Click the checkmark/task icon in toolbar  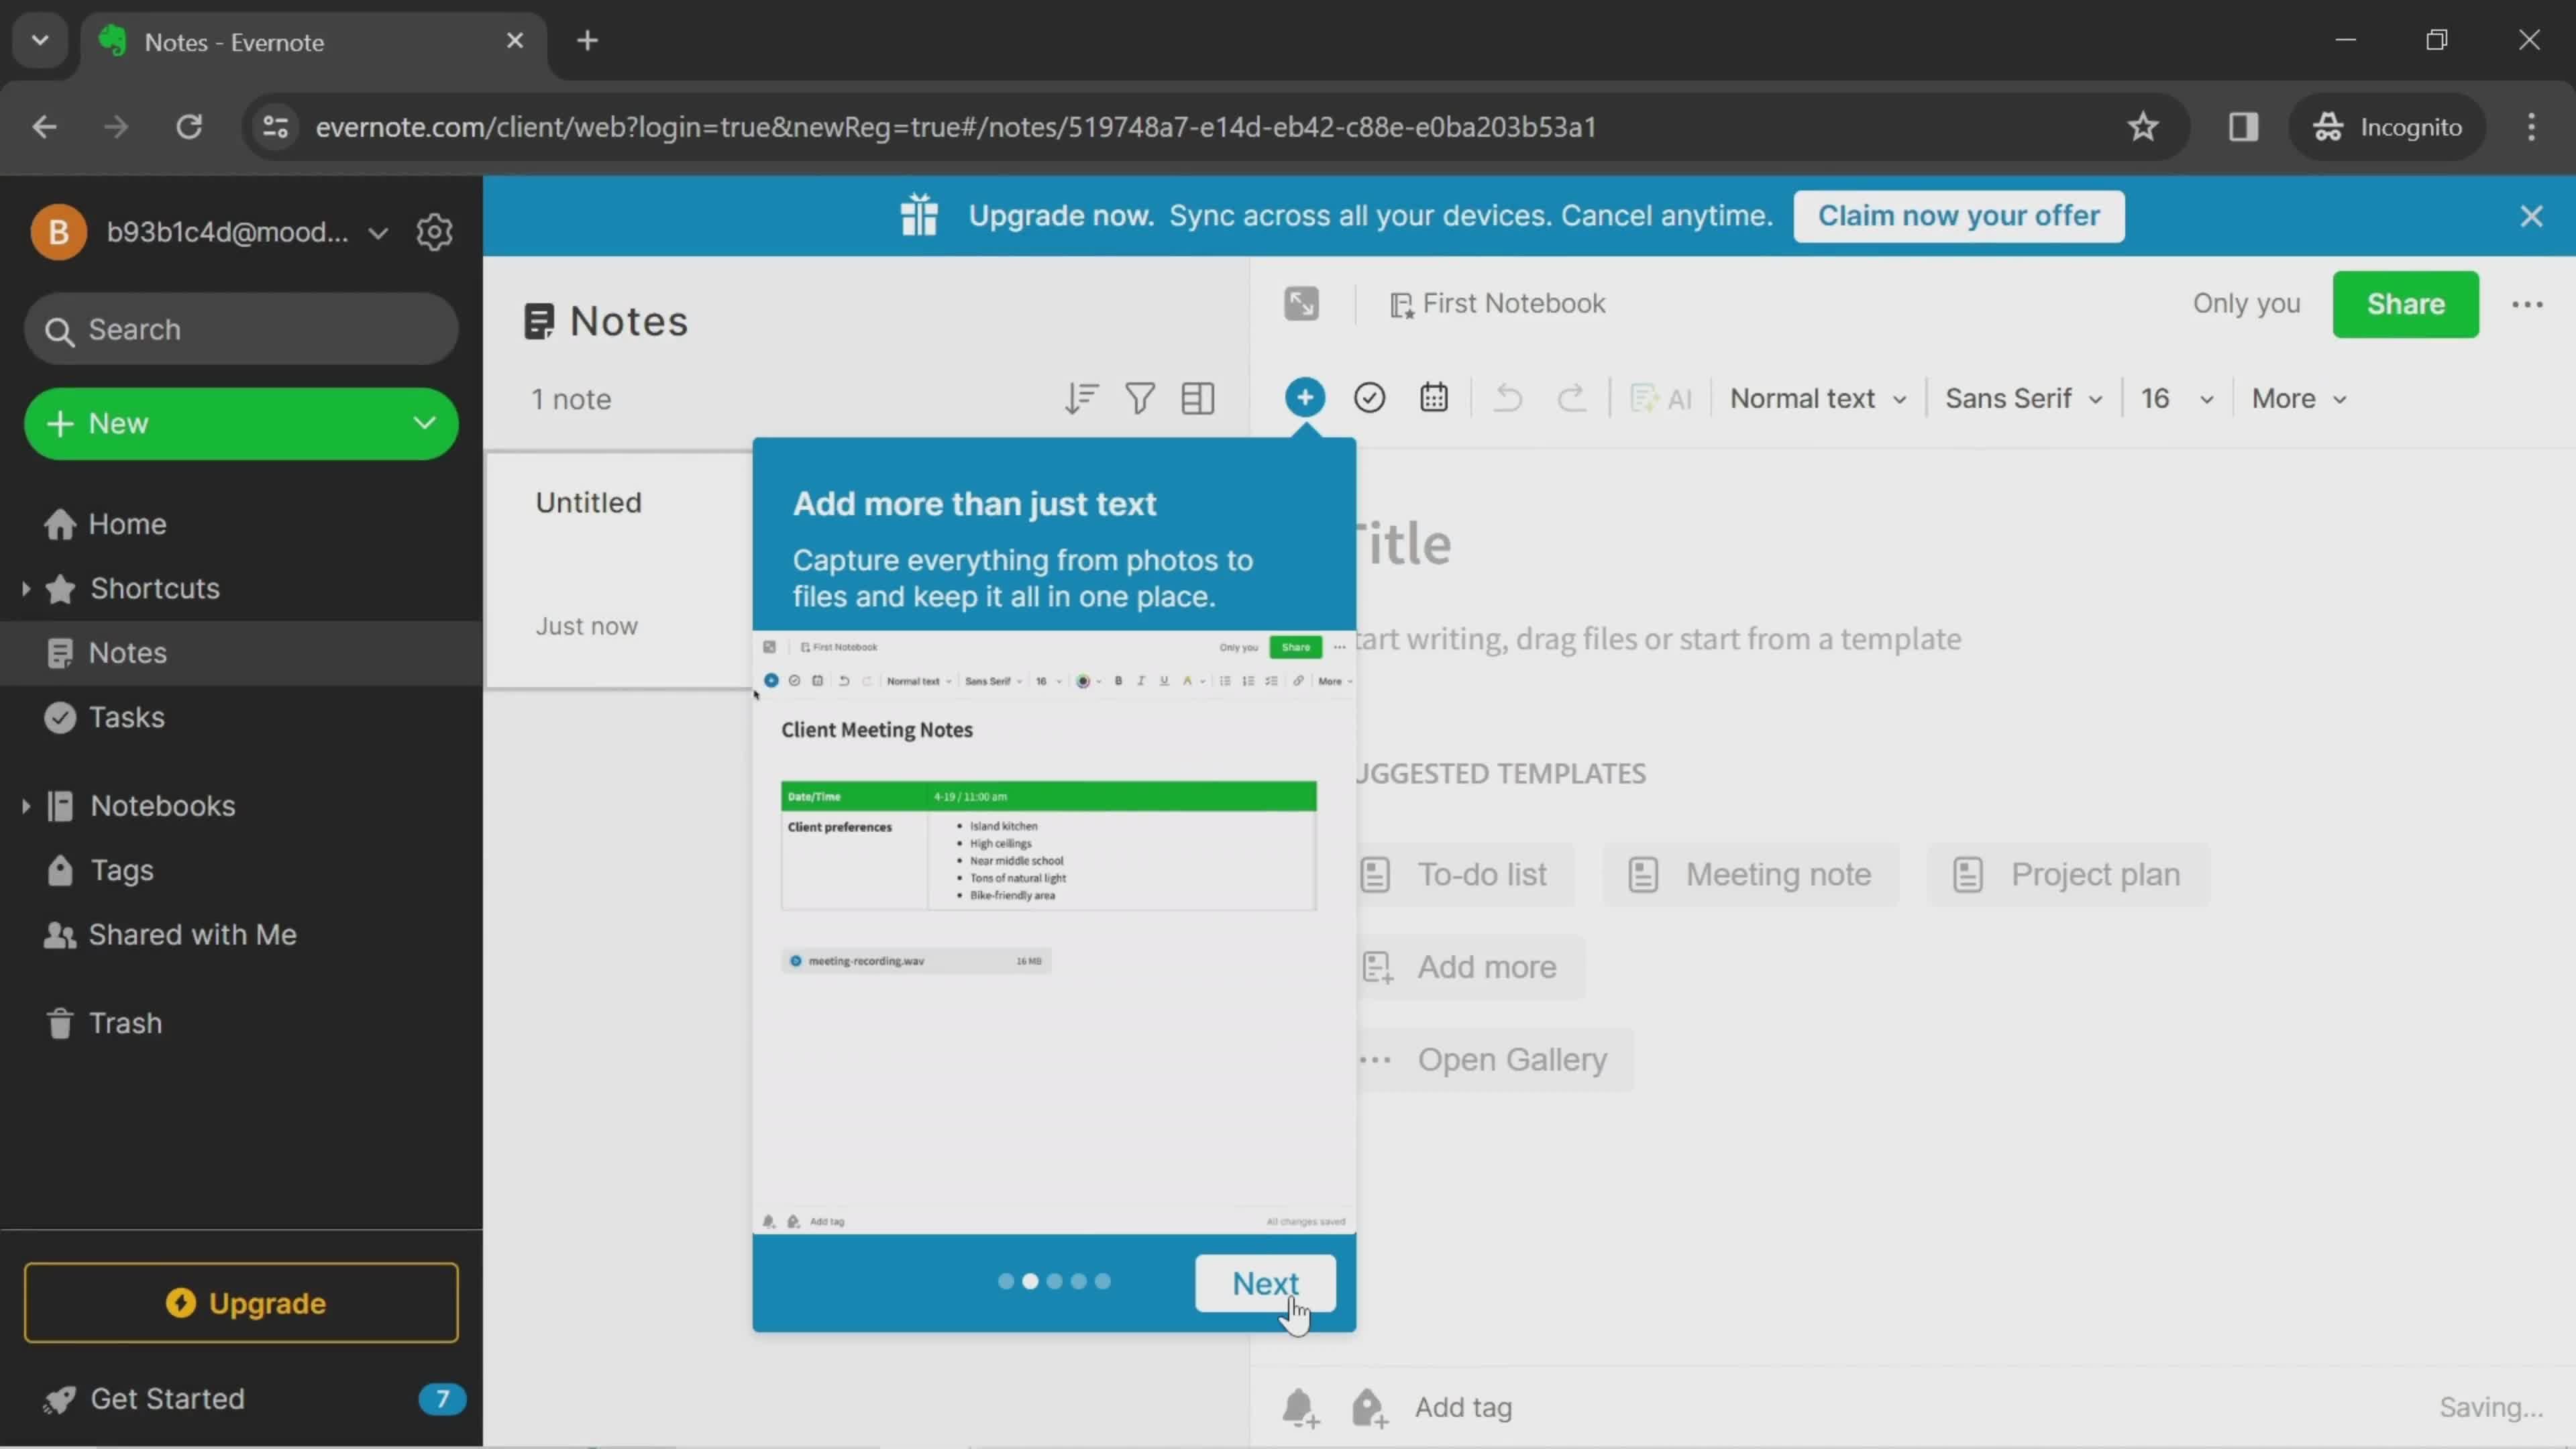point(1371,396)
